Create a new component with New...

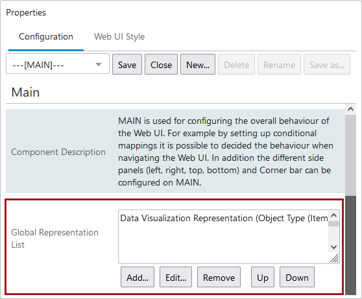pos(198,64)
